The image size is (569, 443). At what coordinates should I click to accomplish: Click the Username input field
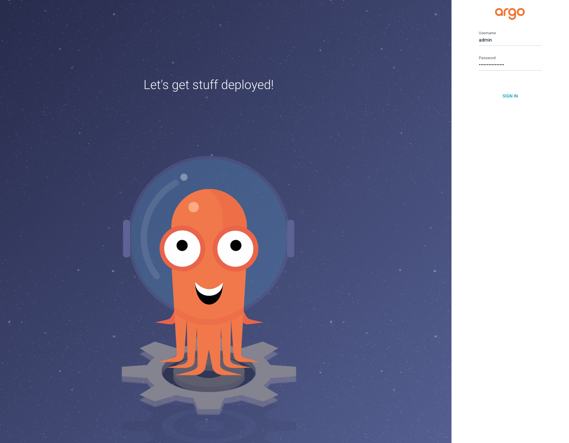coord(510,40)
